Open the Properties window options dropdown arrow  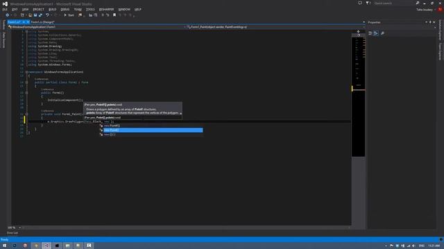pyautogui.click(x=426, y=22)
